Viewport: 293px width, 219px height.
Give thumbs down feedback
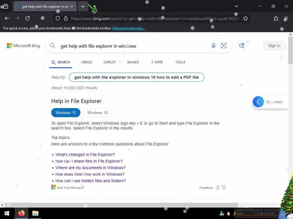(224, 188)
